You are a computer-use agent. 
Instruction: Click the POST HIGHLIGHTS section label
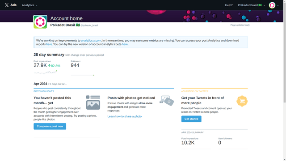(44, 91)
